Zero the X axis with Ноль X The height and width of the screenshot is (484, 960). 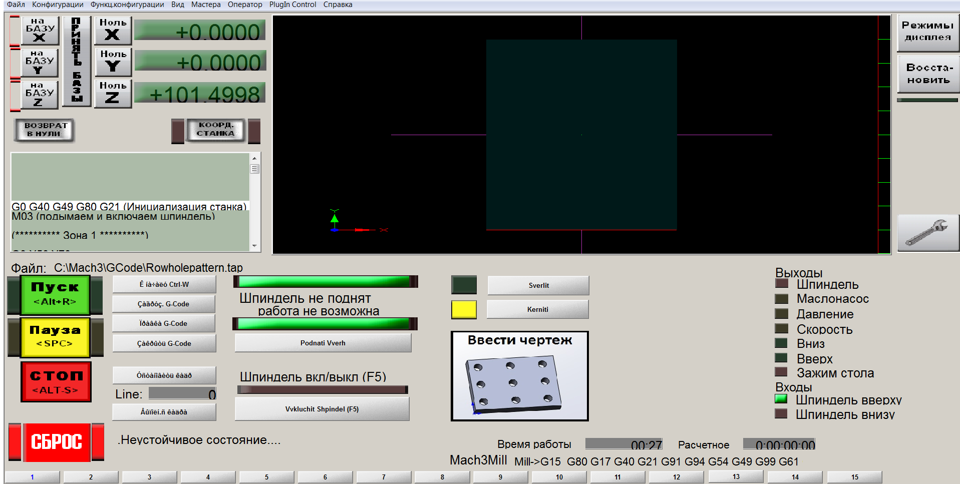click(x=113, y=30)
